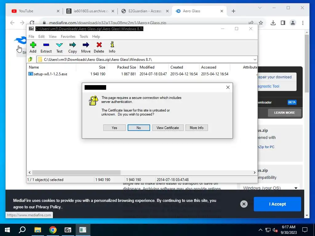Click the 7-Zip horizontal scrollbar thumb

coord(76,172)
